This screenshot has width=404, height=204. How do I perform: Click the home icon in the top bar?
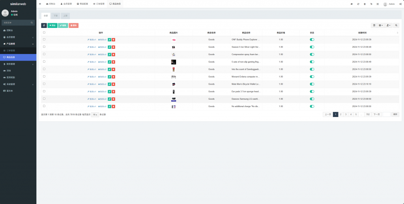pyautogui.click(x=352, y=4)
